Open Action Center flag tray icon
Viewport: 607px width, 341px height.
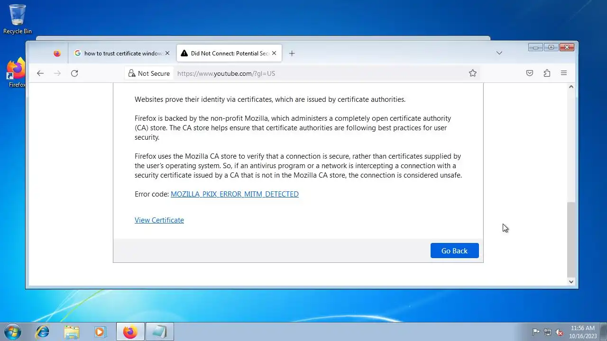pyautogui.click(x=536, y=332)
